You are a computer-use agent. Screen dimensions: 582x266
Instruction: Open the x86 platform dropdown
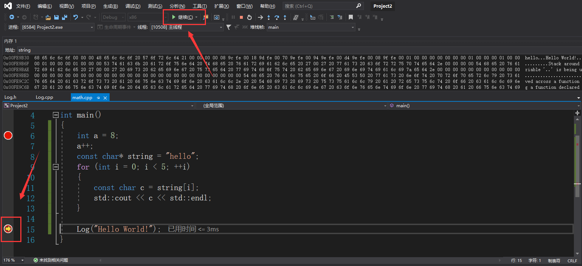[x=148, y=17]
